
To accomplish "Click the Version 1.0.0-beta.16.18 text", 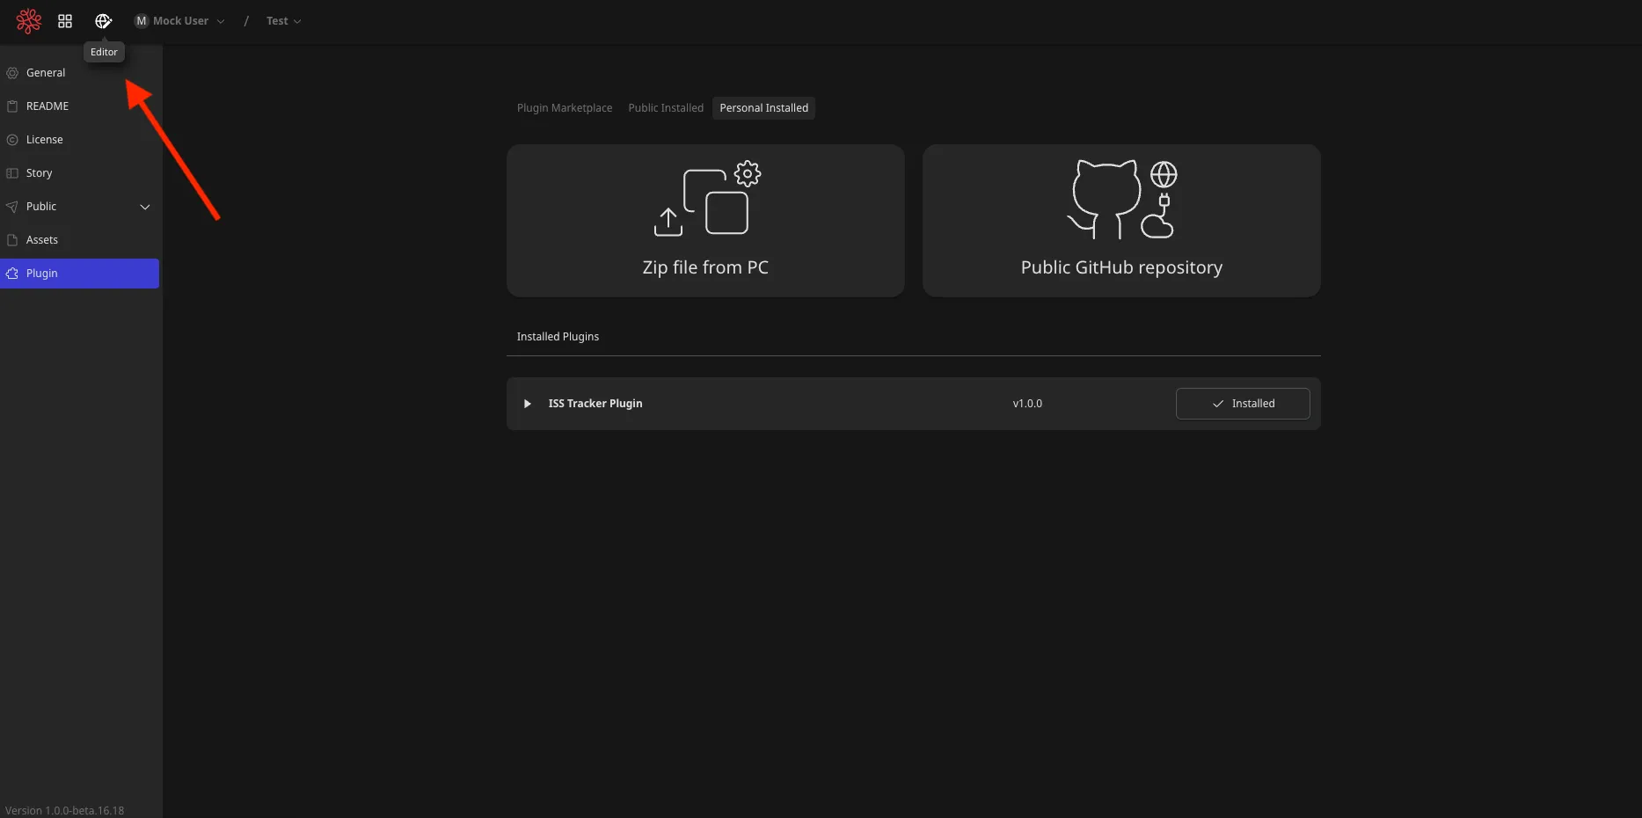I will (x=65, y=810).
